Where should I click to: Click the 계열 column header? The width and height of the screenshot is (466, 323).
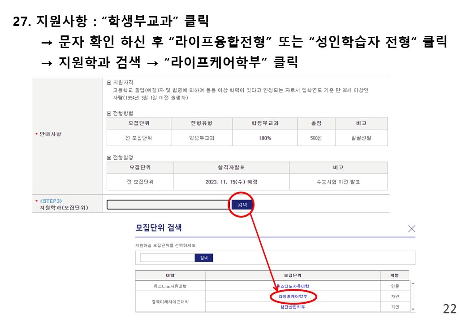click(x=395, y=275)
